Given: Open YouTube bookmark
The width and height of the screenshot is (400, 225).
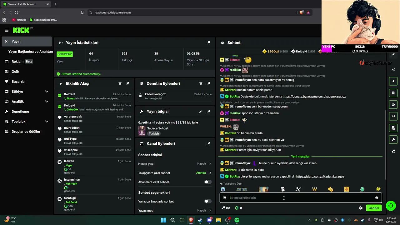Looking at the screenshot, I should pos(19,20).
